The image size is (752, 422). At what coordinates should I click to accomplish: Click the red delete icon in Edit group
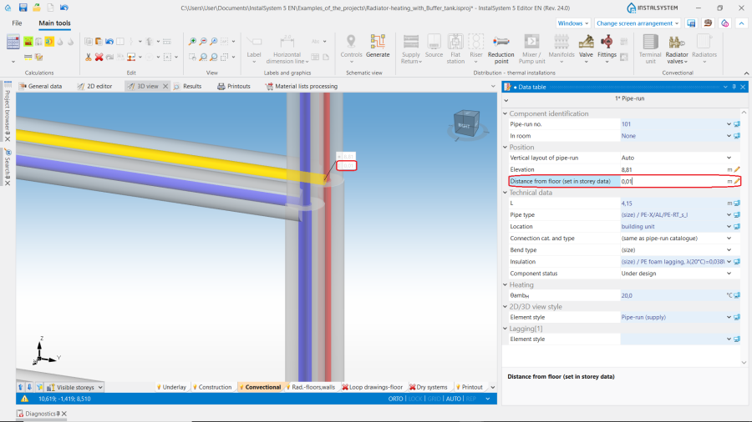(x=99, y=57)
